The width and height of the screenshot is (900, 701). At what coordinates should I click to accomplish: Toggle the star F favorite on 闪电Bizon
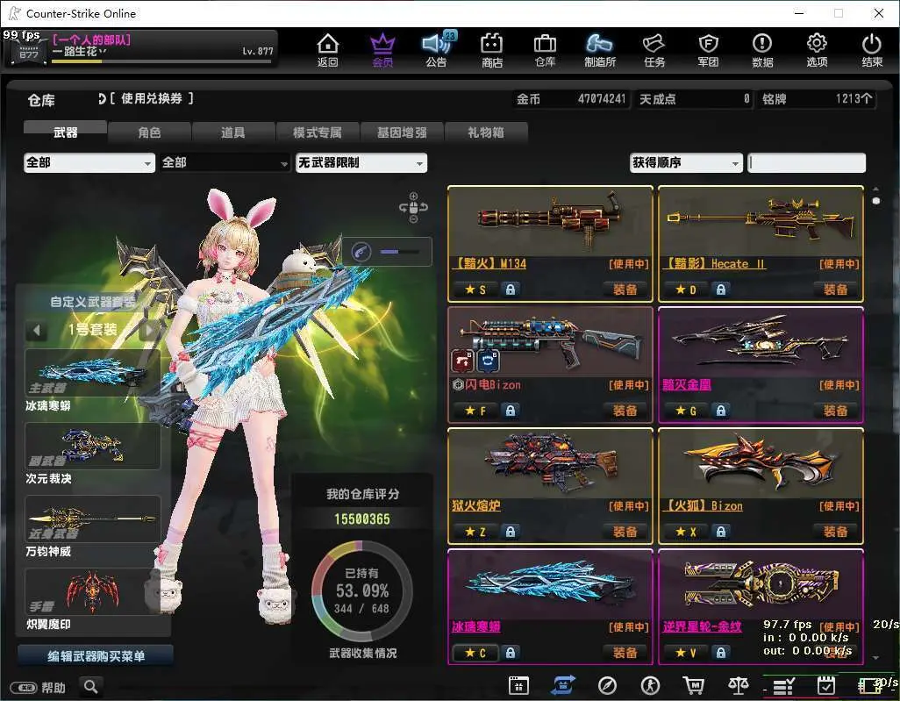tap(475, 411)
